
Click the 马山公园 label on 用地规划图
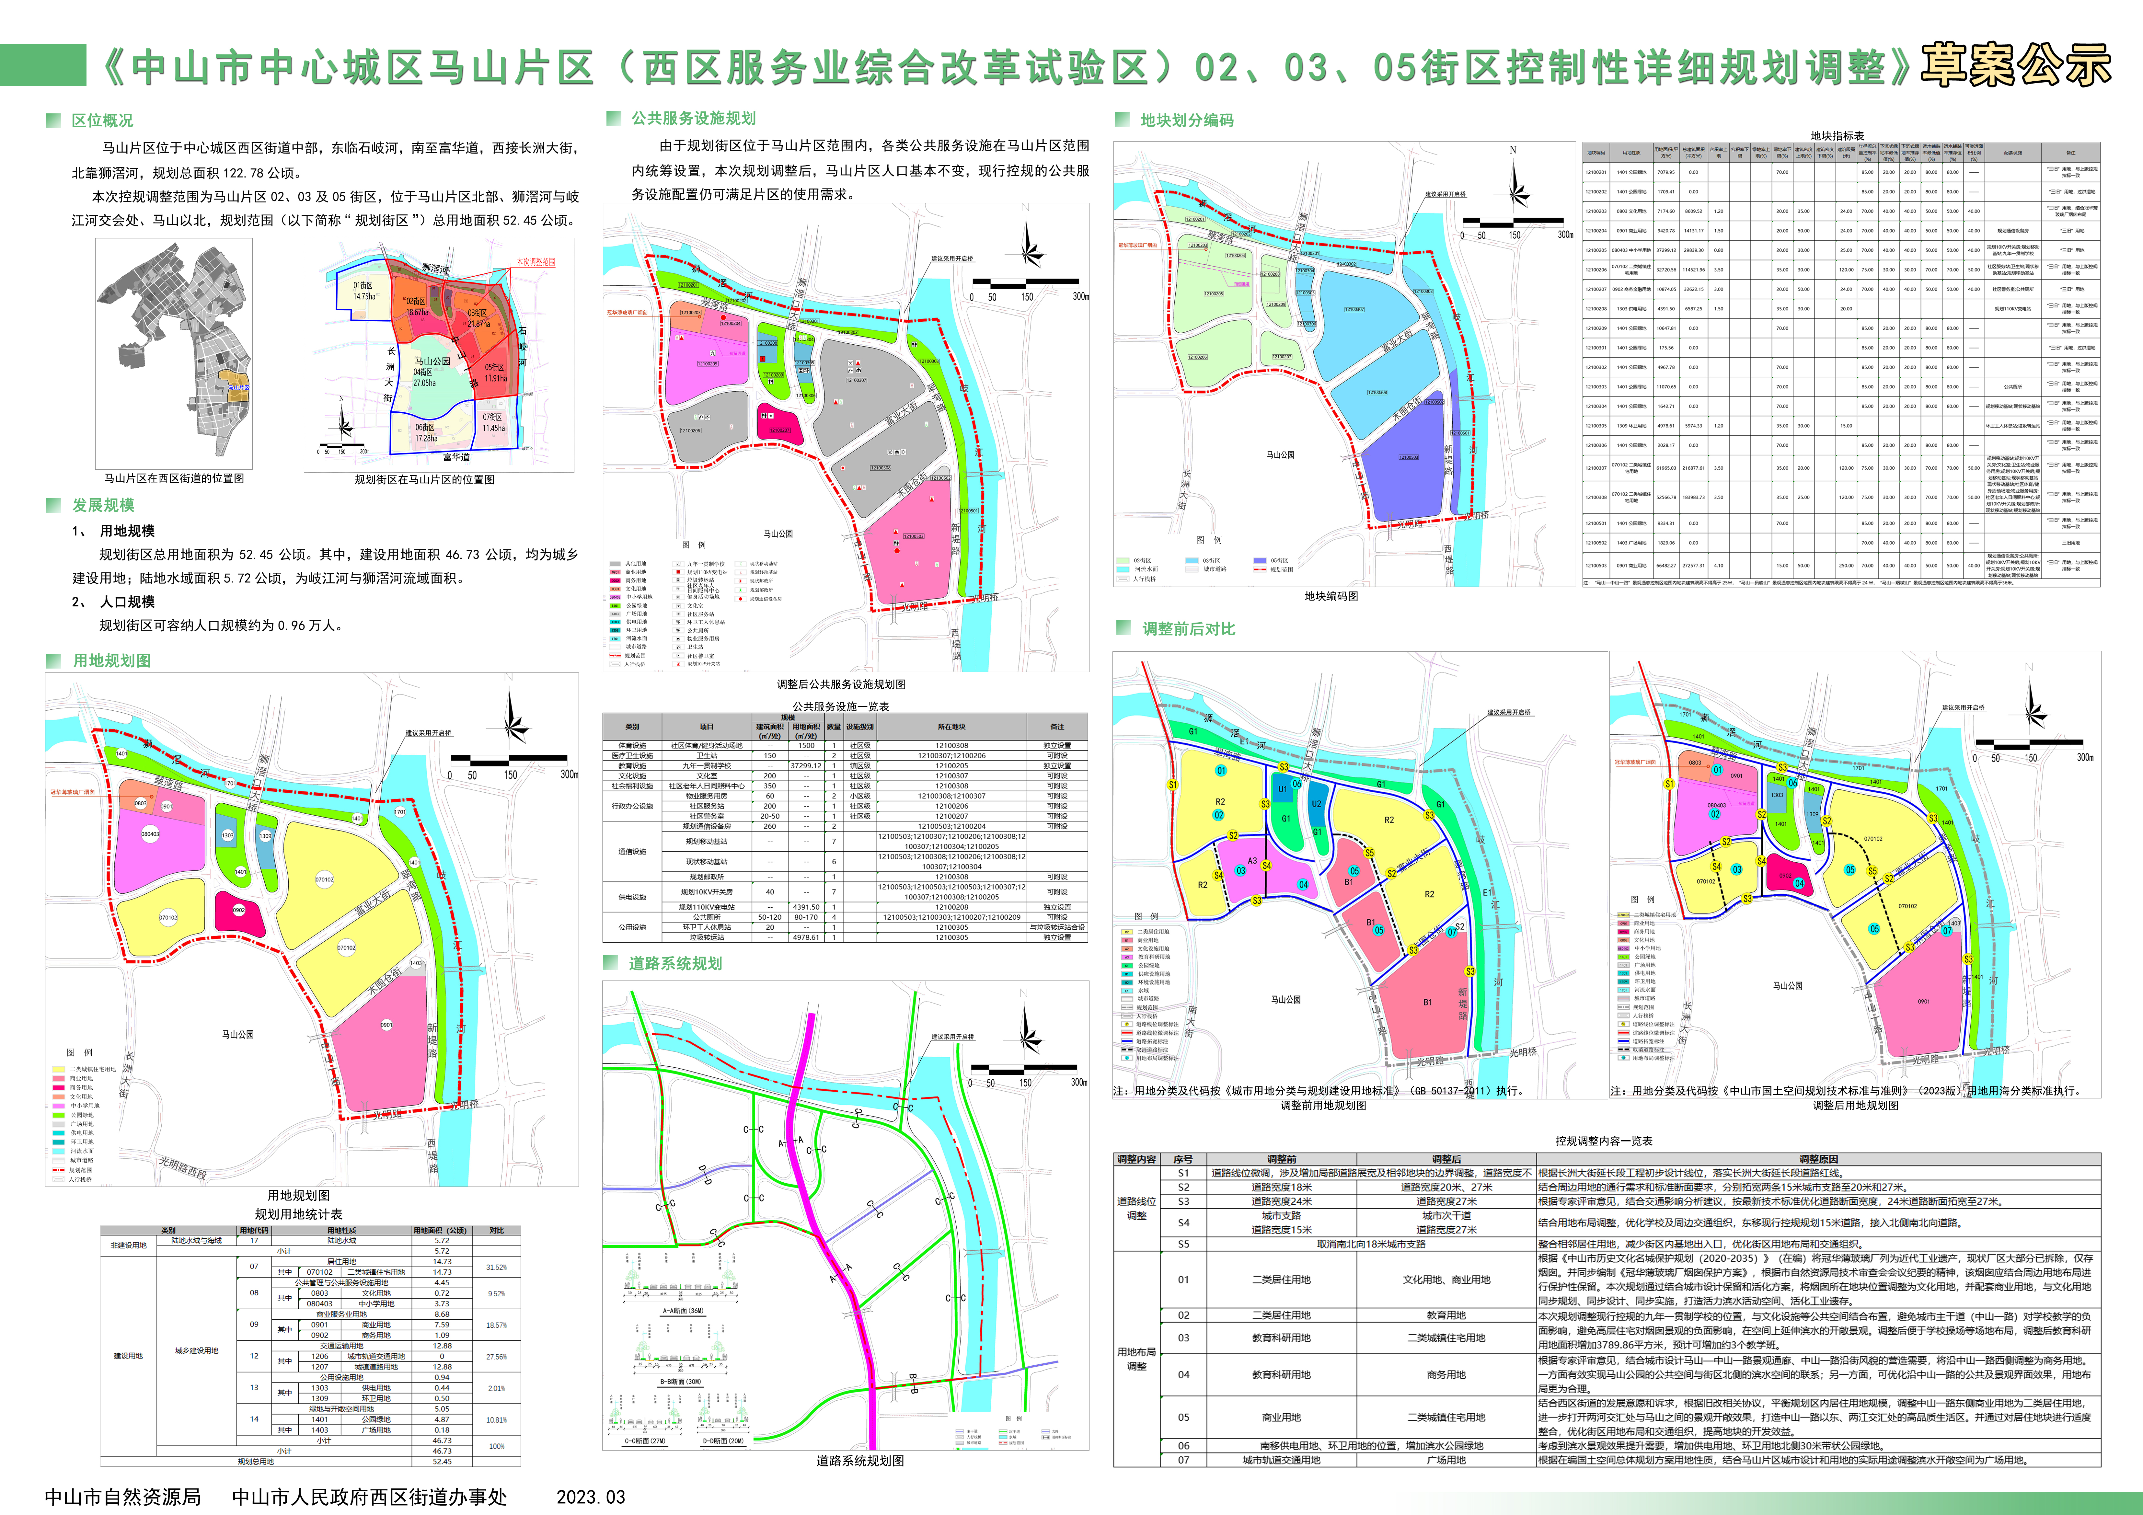click(238, 1034)
